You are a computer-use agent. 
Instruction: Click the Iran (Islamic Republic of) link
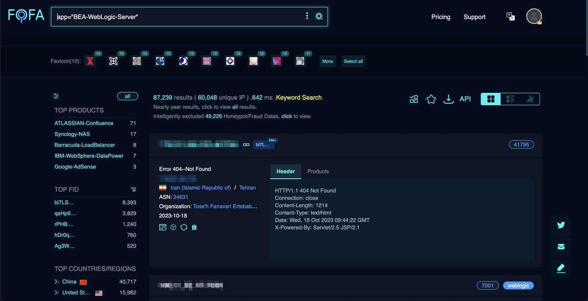tap(200, 187)
